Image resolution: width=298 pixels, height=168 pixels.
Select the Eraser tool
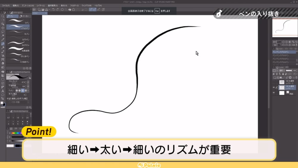[3, 63]
